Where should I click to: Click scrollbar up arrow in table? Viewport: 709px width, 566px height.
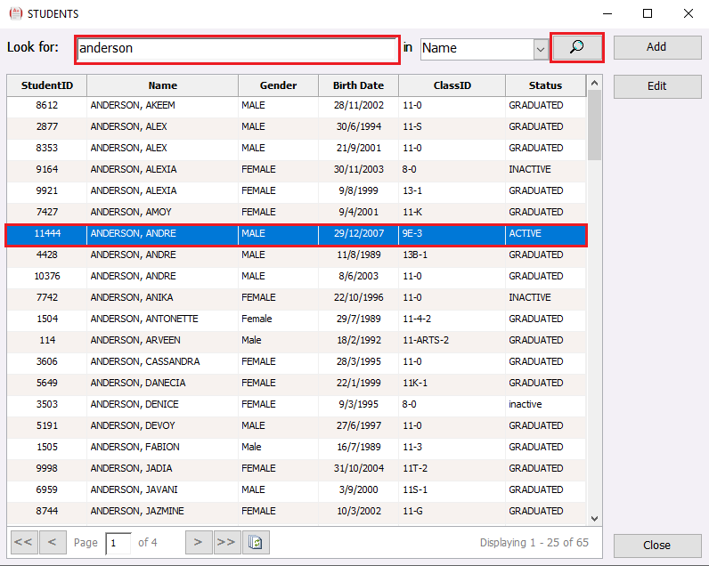[x=595, y=83]
